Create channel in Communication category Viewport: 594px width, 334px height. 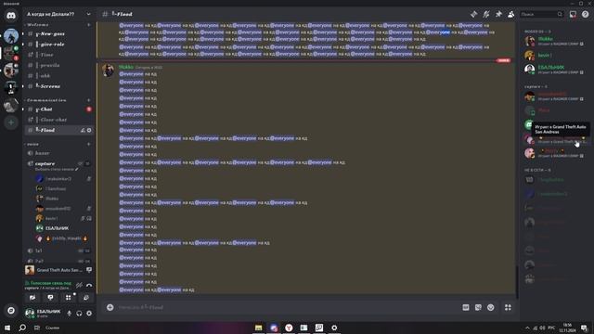pyautogui.click(x=89, y=100)
